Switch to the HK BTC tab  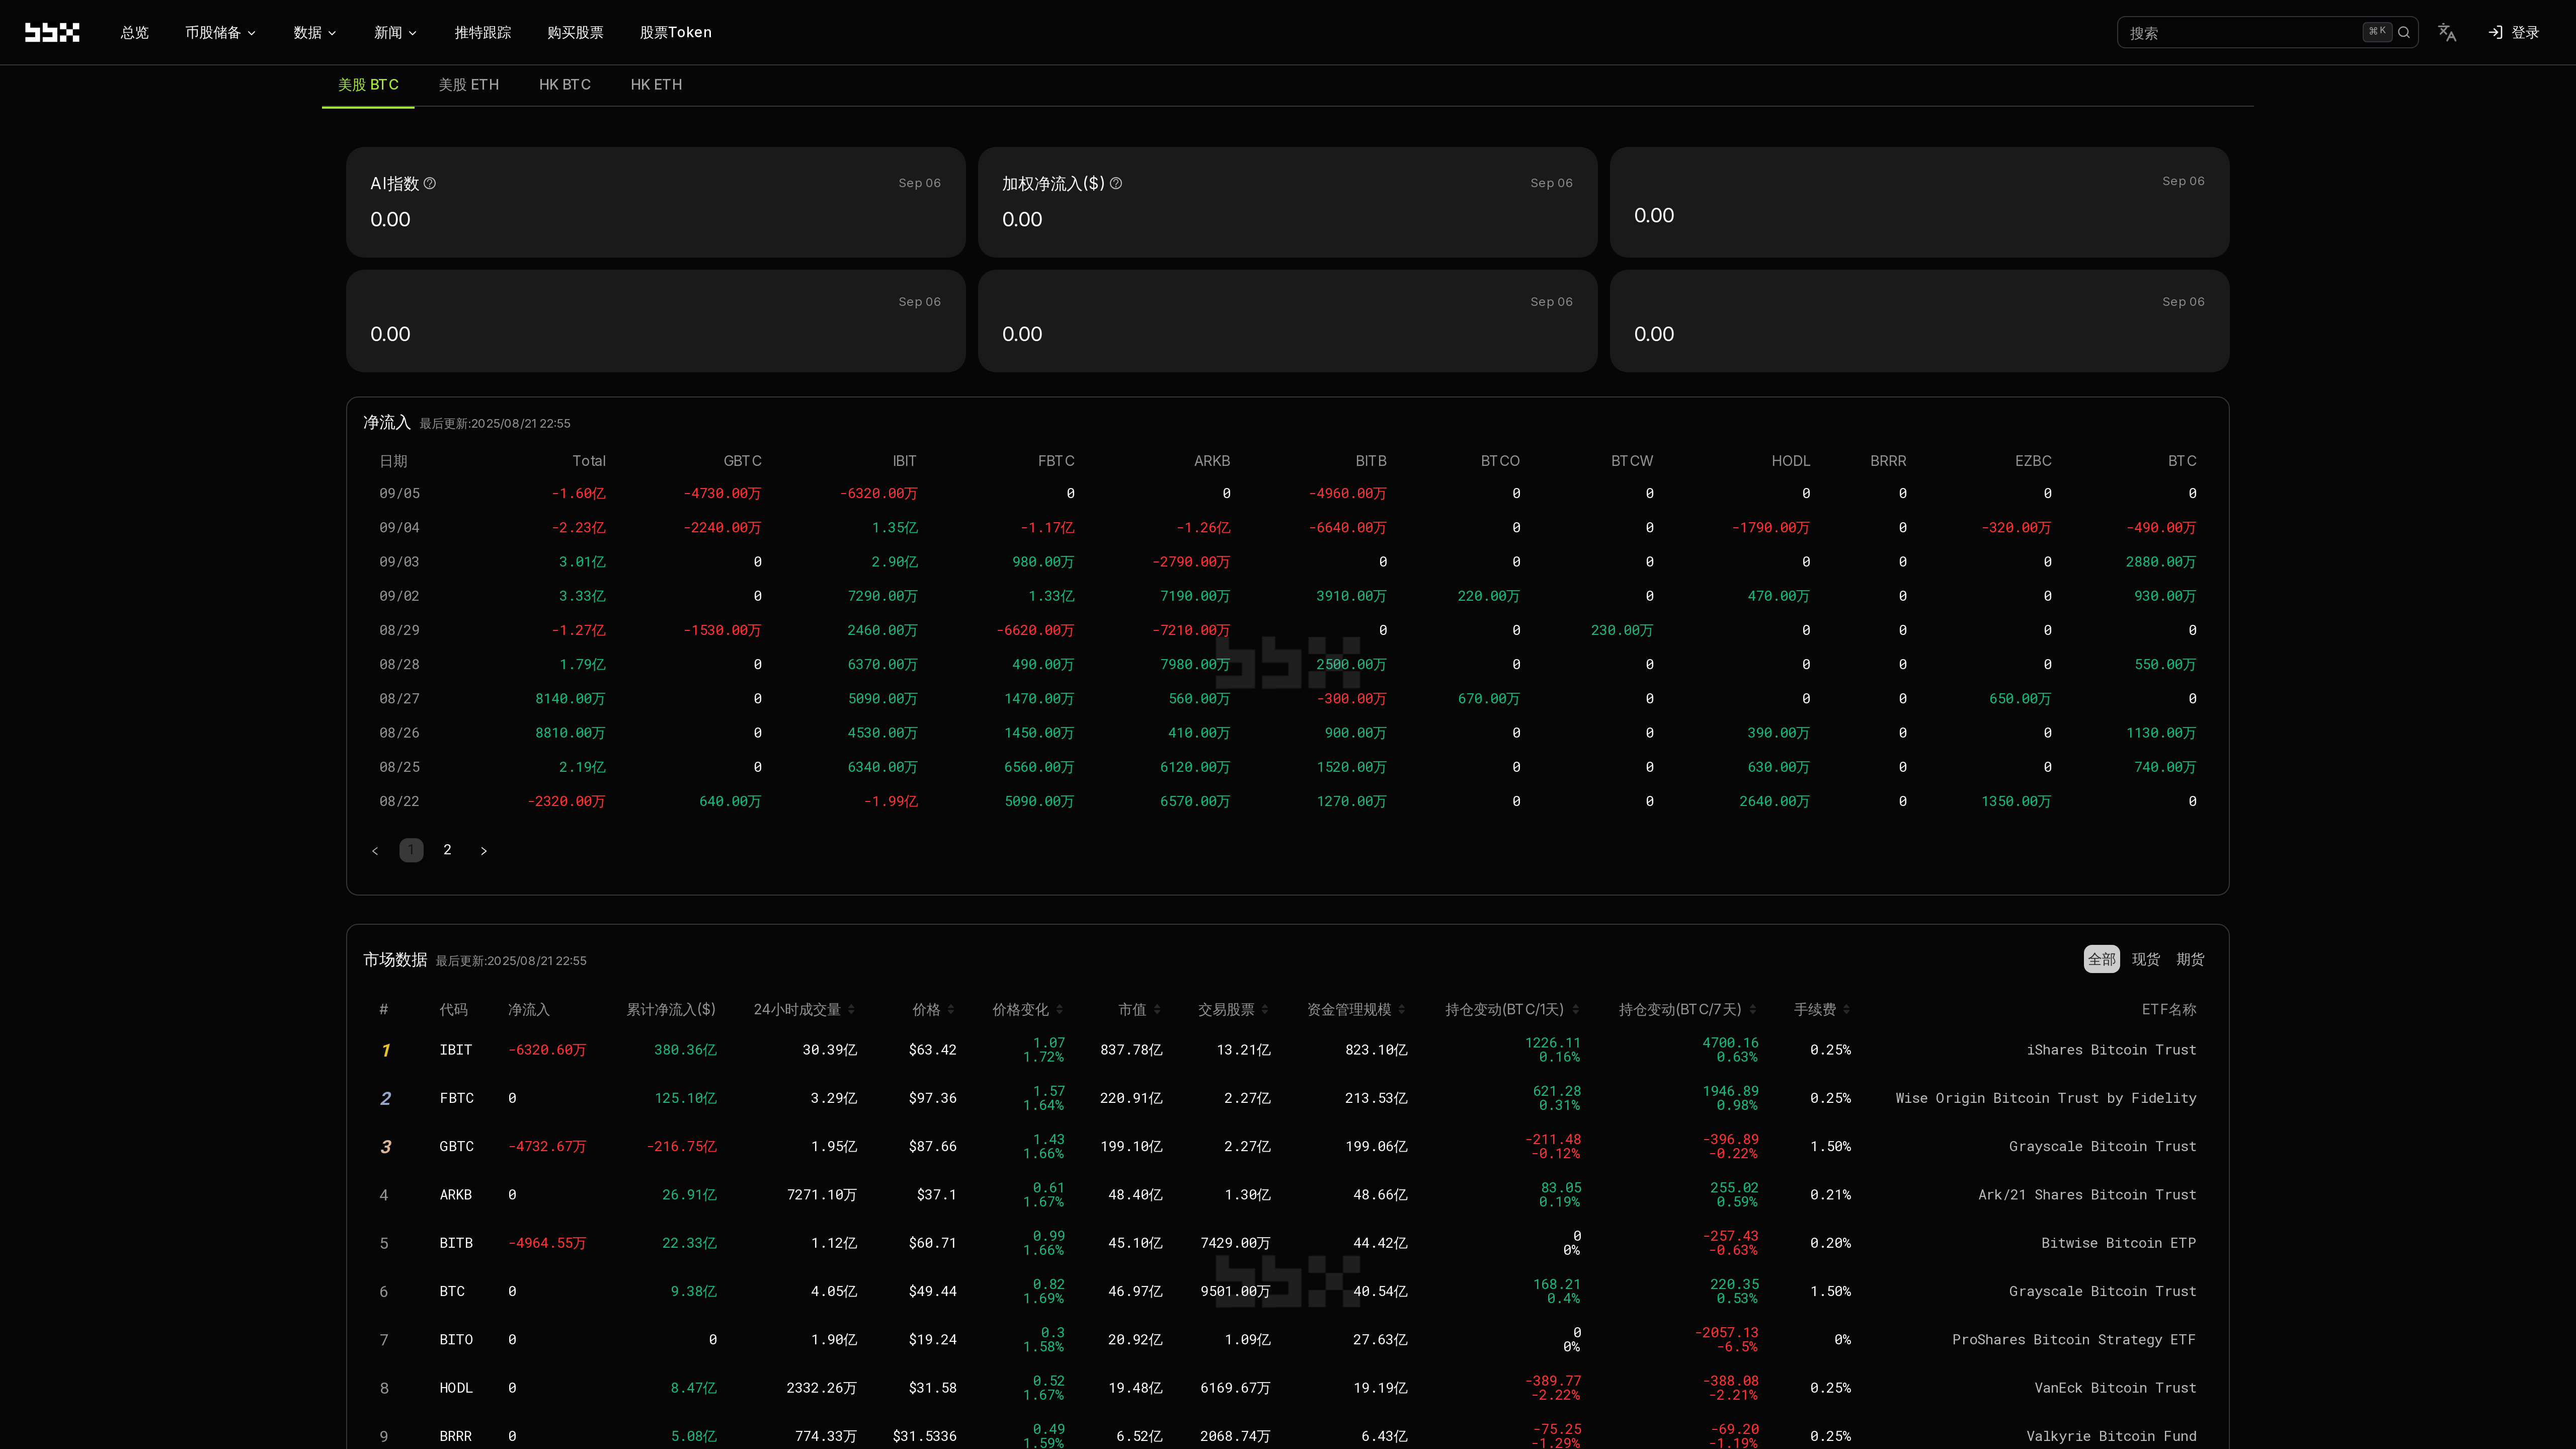click(x=565, y=84)
